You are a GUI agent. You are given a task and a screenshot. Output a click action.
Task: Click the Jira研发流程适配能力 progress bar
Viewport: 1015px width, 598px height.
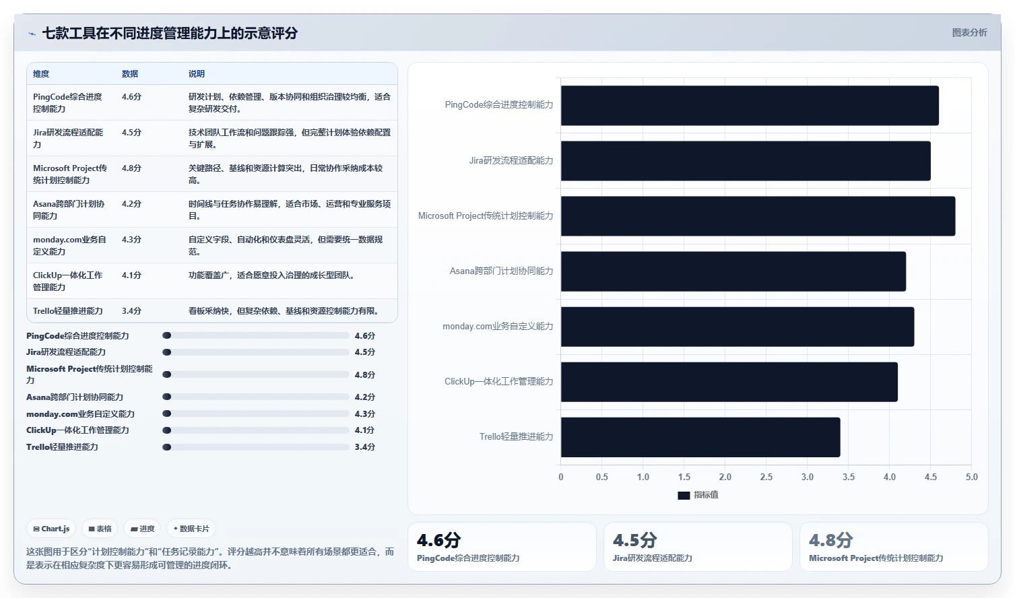tap(256, 352)
